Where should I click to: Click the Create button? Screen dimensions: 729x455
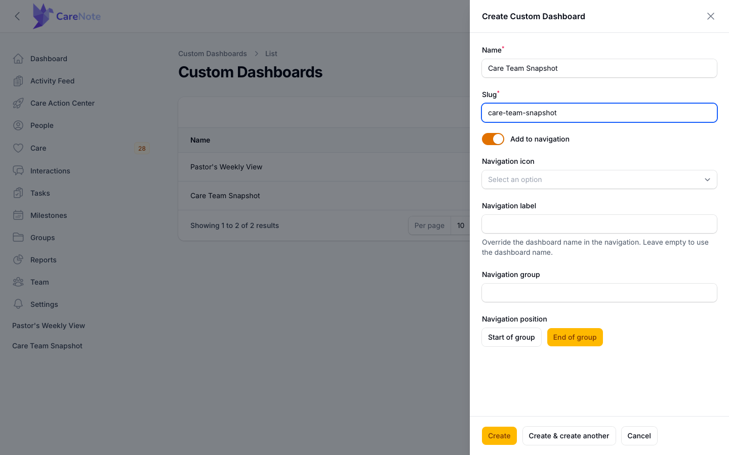[x=499, y=436]
